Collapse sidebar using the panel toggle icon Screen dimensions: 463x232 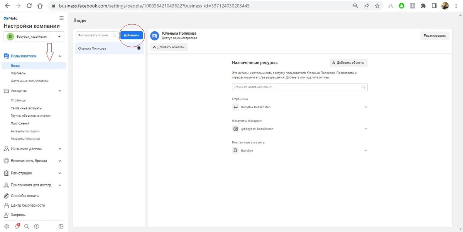[x=61, y=226]
